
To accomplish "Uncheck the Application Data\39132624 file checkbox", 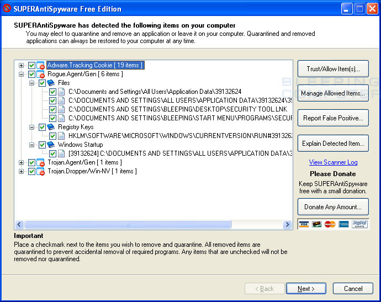I will point(52,92).
